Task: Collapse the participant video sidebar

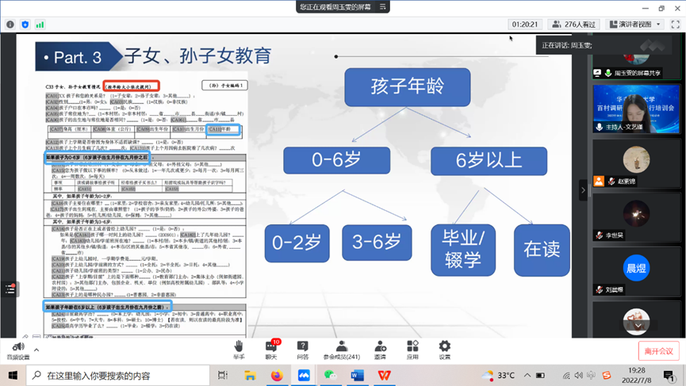Action: coord(584,190)
